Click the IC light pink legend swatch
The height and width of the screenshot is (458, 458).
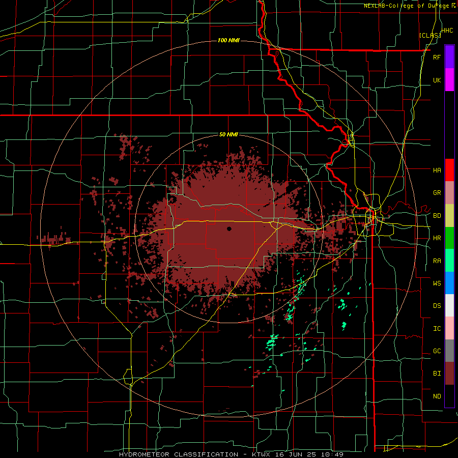(449, 328)
